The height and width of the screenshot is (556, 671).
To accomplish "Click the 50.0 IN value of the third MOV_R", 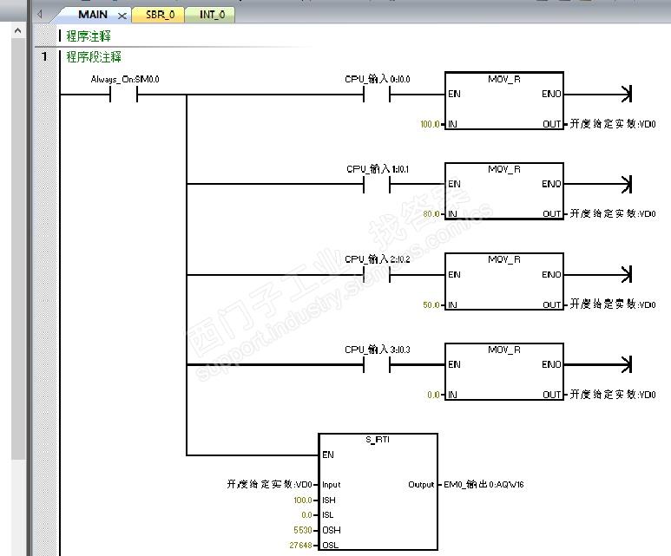I will [x=431, y=305].
